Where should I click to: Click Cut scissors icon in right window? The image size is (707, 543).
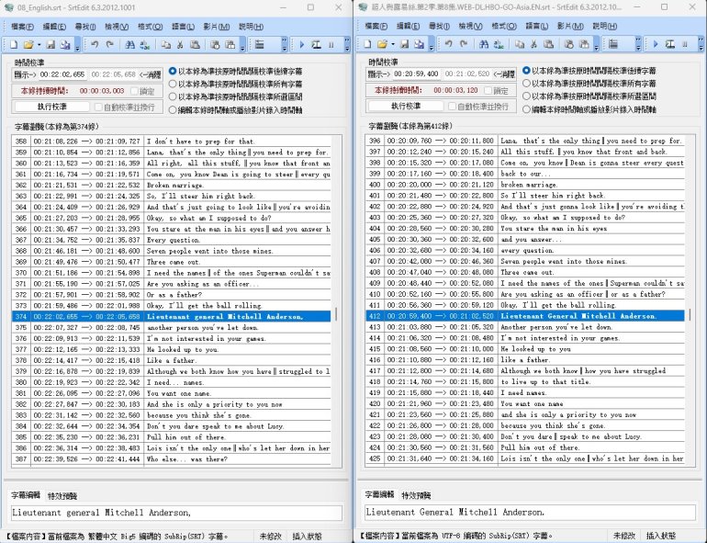tap(533, 44)
